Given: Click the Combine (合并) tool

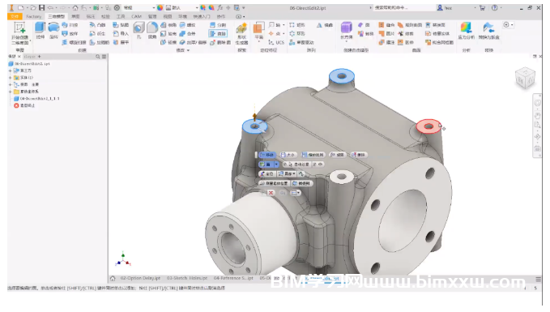Looking at the screenshot, I should pos(188,34).
